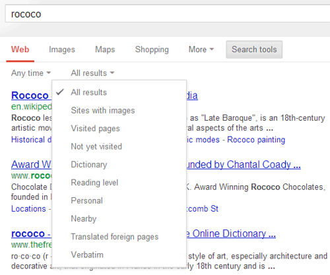Collapse the All results filter dropdown
330x275 pixels.
tap(92, 73)
